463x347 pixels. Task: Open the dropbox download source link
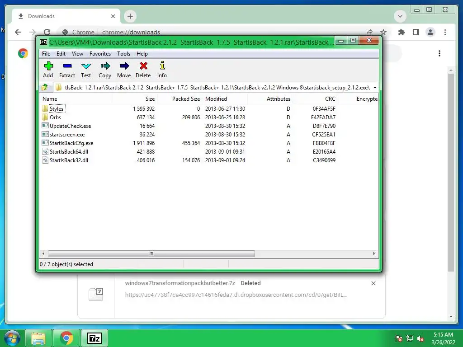click(236, 295)
